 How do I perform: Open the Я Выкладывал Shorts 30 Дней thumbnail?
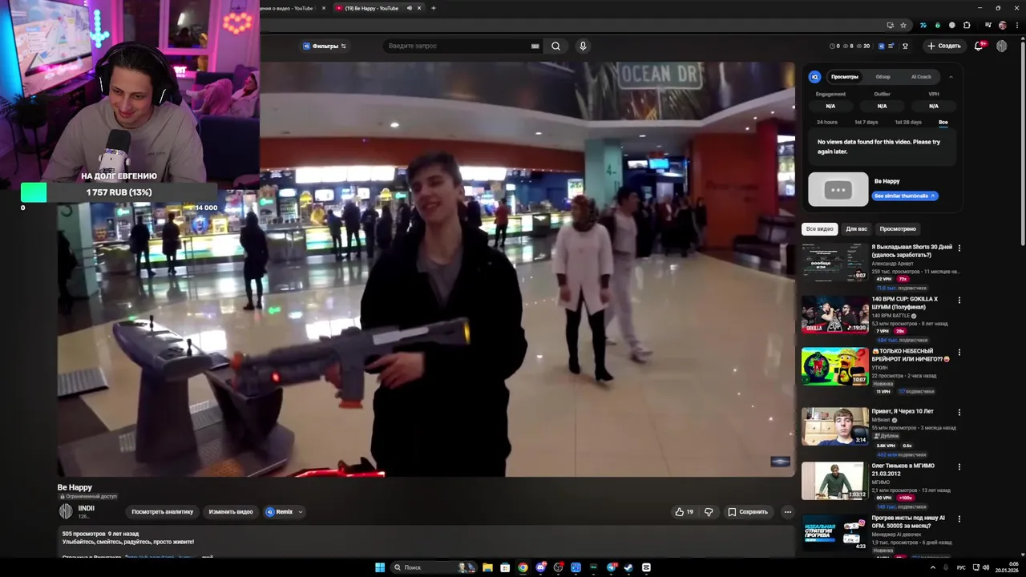point(835,261)
